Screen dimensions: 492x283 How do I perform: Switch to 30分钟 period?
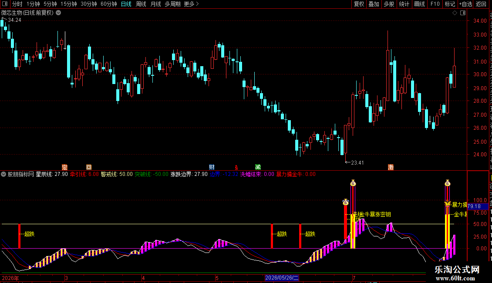point(89,4)
